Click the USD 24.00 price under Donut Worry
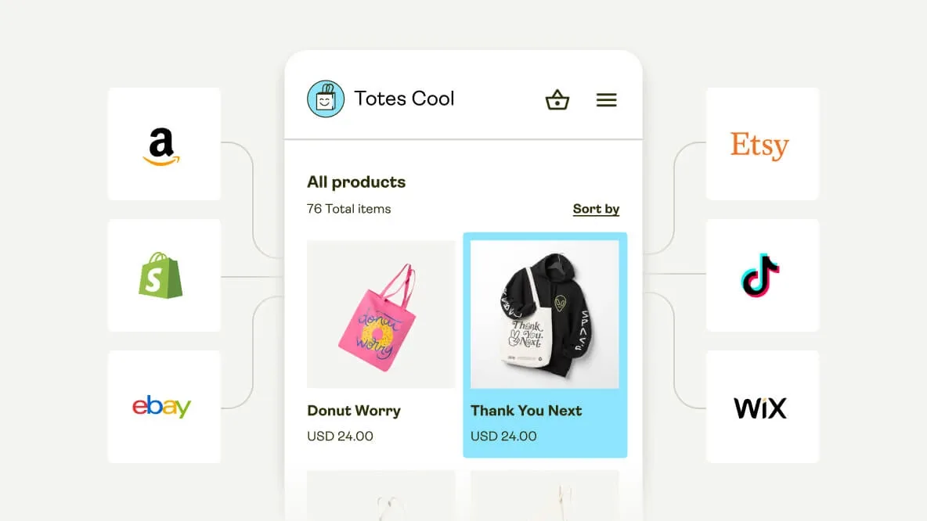This screenshot has width=927, height=521. tap(340, 436)
